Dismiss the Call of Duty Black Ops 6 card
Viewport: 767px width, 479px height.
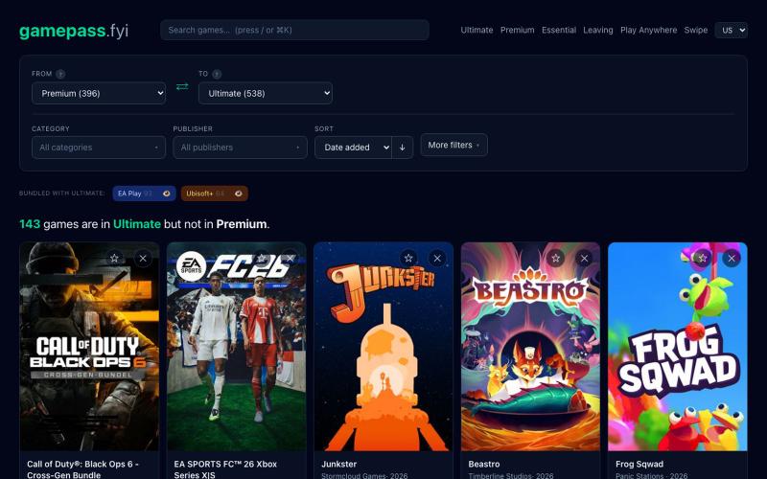(x=143, y=258)
